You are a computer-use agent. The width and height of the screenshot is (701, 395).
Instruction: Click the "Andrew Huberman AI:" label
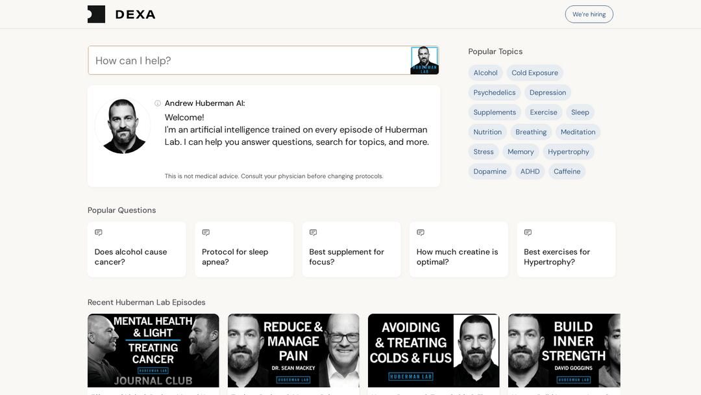pyautogui.click(x=204, y=103)
